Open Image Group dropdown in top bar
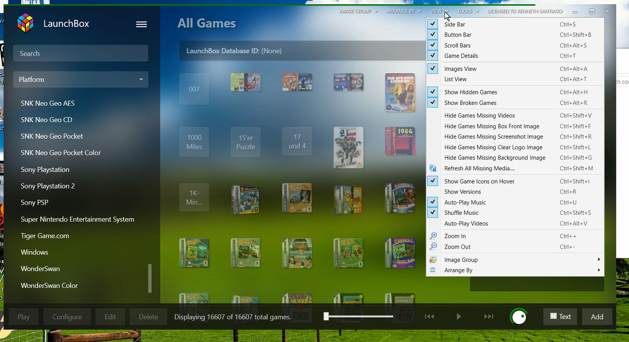The width and height of the screenshot is (629, 342). pos(359,11)
